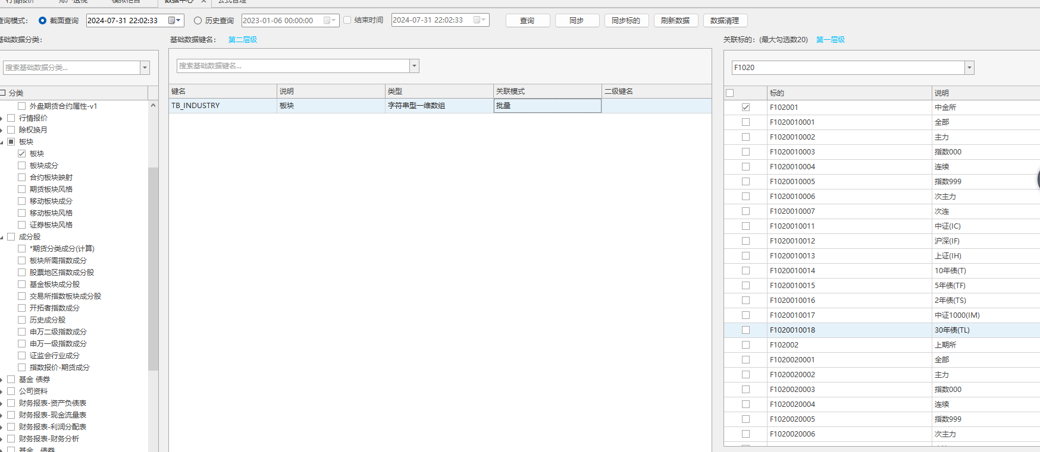The width and height of the screenshot is (1040, 452).
Task: Click the 刷新数据 button
Action: tap(675, 21)
